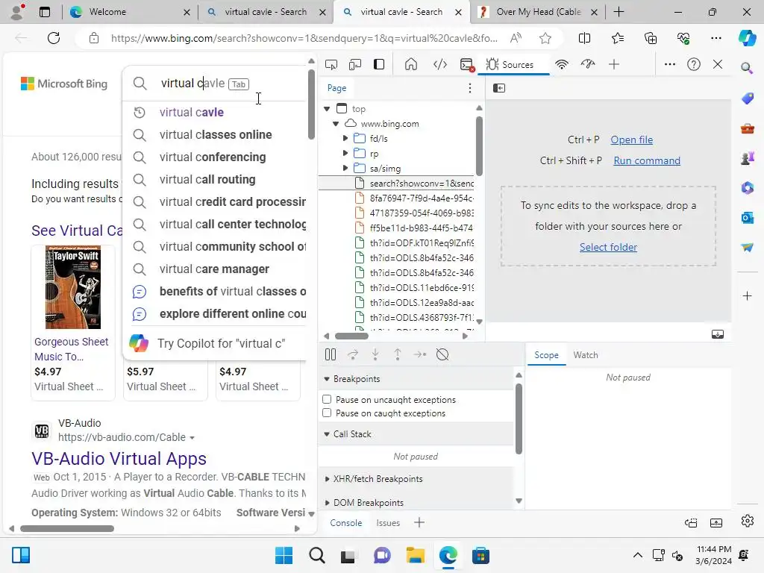Click the Step into next function button
764x573 pixels.
(x=375, y=354)
